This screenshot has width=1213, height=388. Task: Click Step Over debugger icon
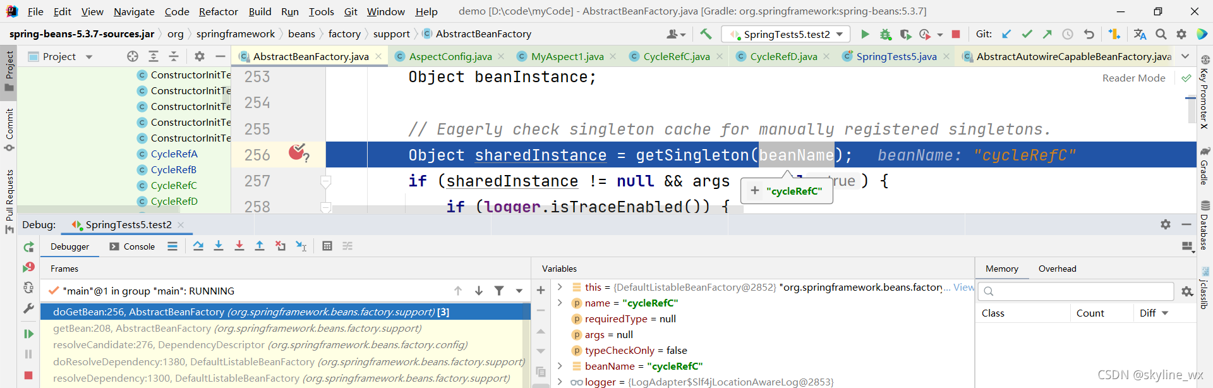point(198,246)
